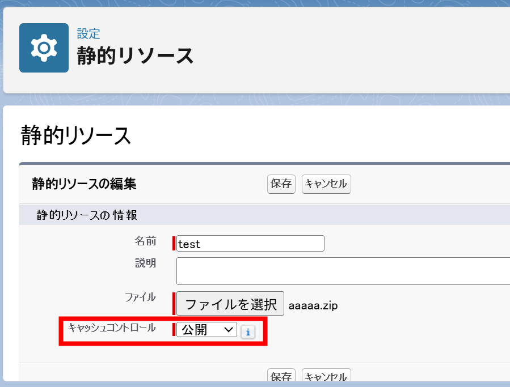Cancel editing with the キャンセル button
Image resolution: width=510 pixels, height=387 pixels.
point(326,184)
